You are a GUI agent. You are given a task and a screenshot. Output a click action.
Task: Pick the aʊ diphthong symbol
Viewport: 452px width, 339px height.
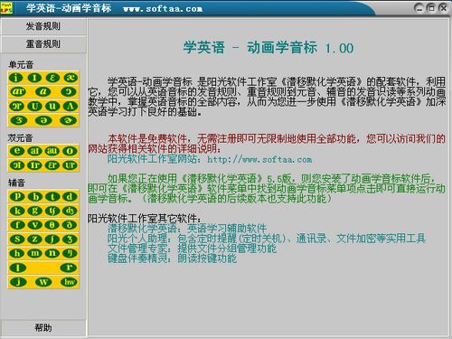click(x=52, y=151)
